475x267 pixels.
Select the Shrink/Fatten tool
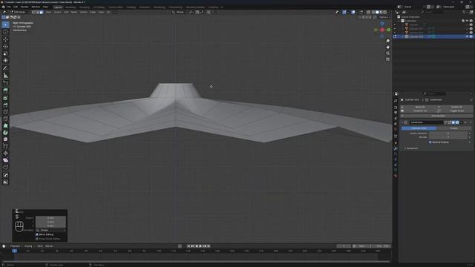[5, 154]
